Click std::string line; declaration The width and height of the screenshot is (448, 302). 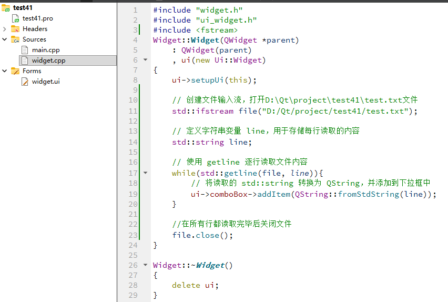click(212, 143)
